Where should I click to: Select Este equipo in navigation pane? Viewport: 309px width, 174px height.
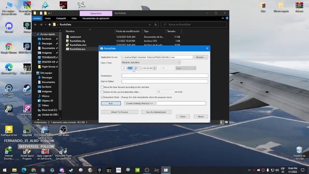pyautogui.click(x=46, y=73)
